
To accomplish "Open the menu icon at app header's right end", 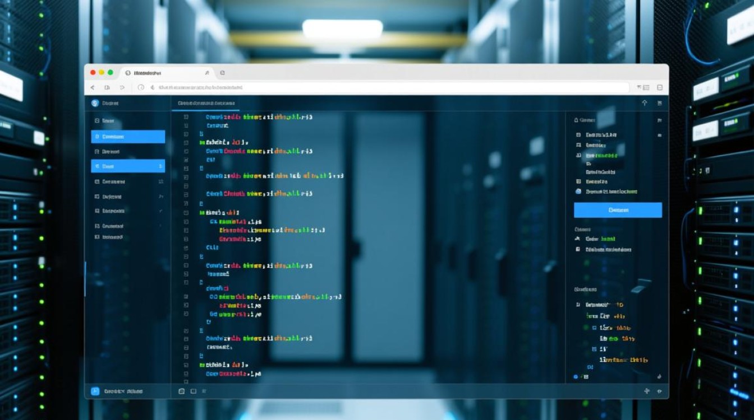I will tap(659, 103).
